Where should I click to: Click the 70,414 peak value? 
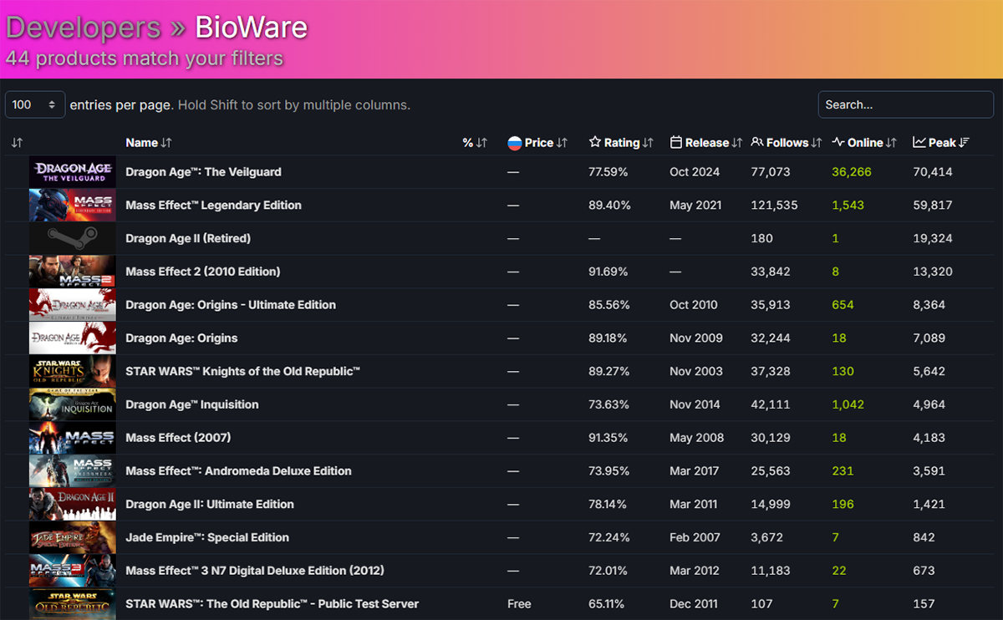point(933,172)
